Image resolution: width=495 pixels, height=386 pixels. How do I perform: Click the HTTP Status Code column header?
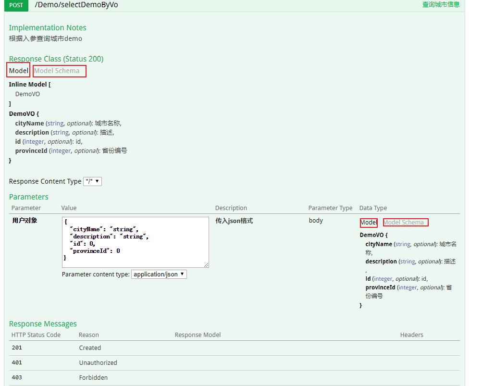tap(36, 335)
